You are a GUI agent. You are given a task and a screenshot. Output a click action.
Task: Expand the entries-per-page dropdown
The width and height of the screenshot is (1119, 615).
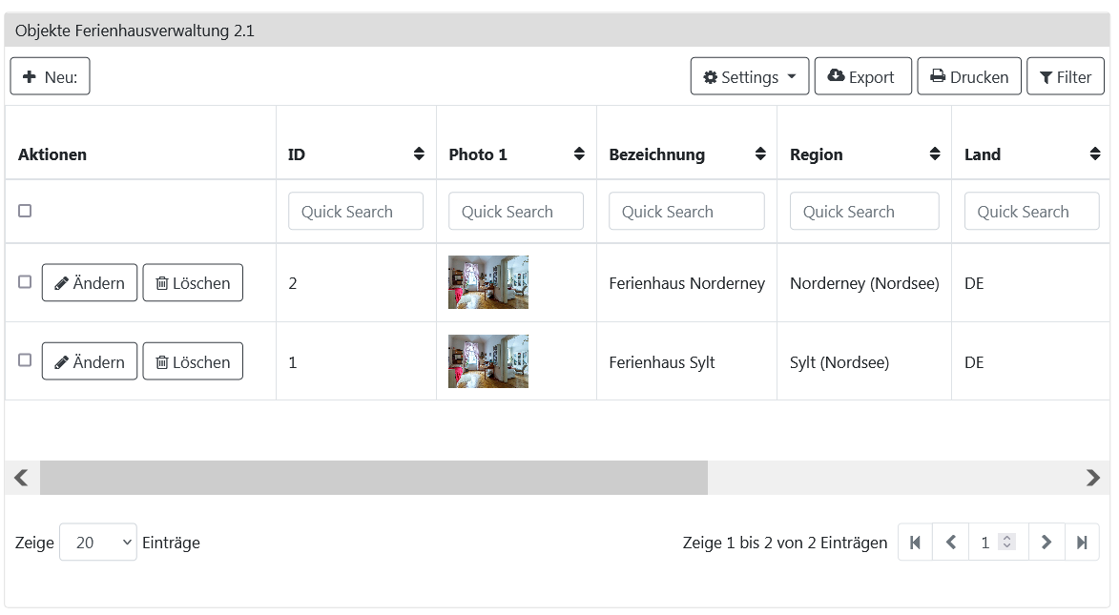click(98, 543)
